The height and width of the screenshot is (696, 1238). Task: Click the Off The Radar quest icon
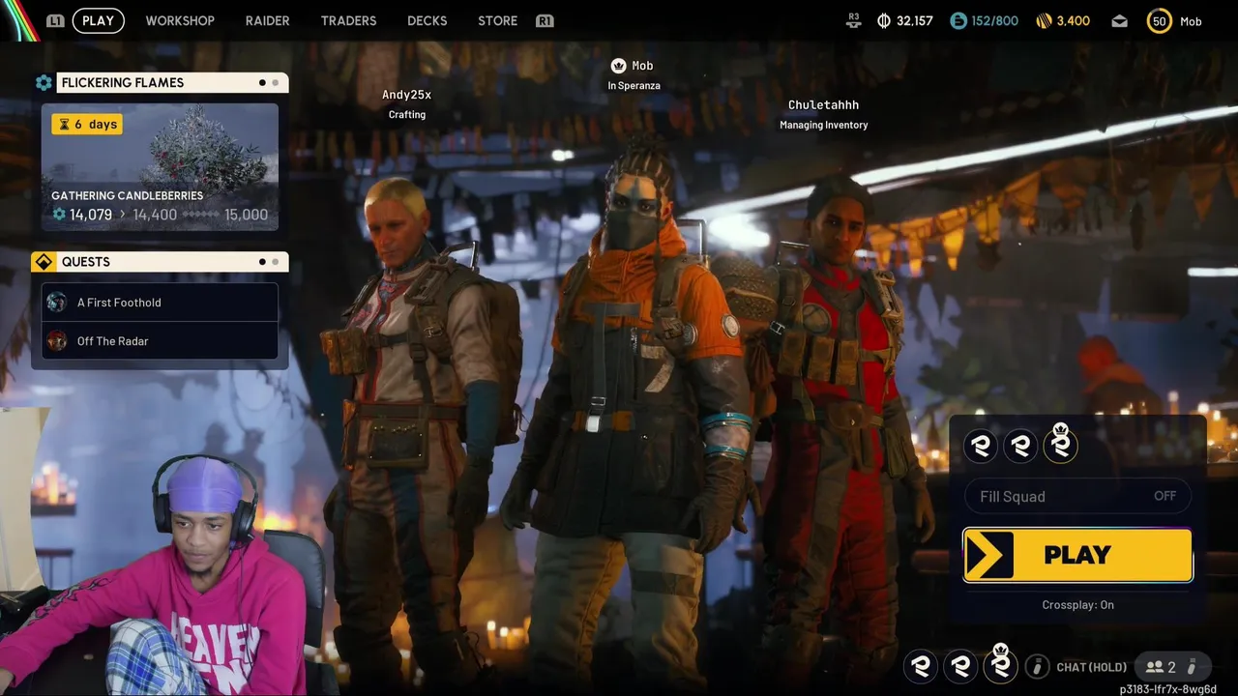(57, 341)
